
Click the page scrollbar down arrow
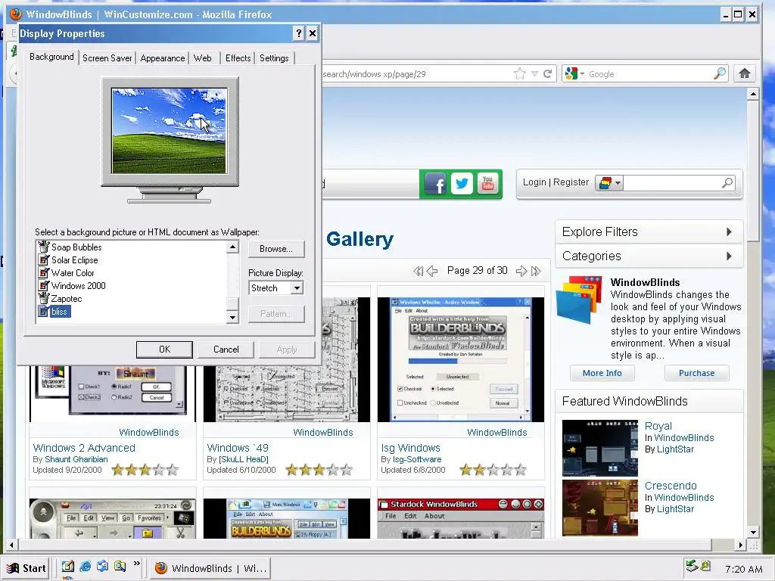pos(753,532)
